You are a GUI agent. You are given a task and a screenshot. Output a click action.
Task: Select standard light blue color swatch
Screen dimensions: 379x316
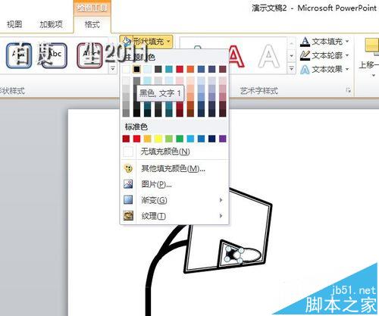tap(190, 139)
